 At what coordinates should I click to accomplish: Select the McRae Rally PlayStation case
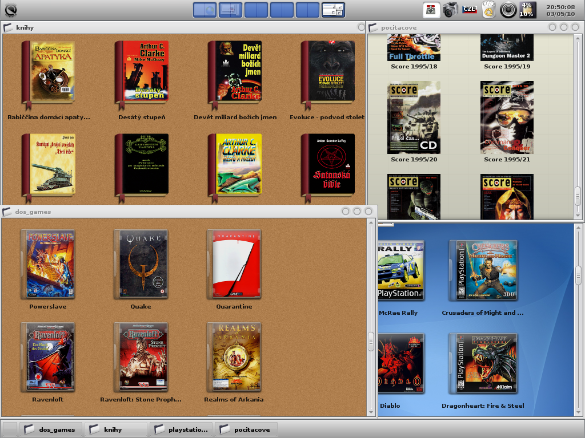[402, 270]
